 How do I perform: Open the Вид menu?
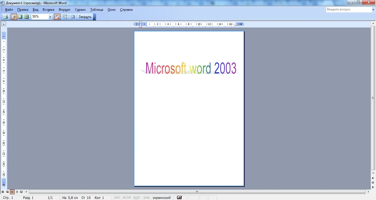(36, 10)
